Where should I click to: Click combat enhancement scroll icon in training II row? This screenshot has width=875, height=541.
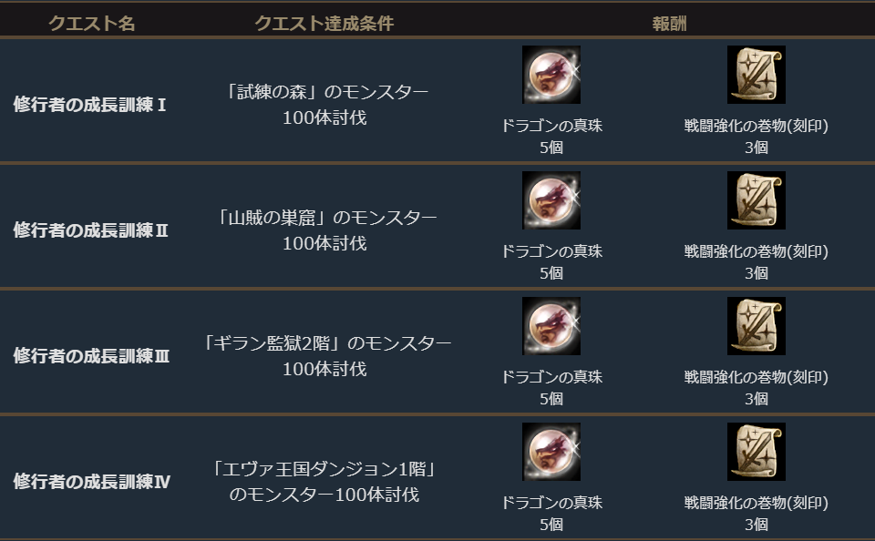coord(757,200)
